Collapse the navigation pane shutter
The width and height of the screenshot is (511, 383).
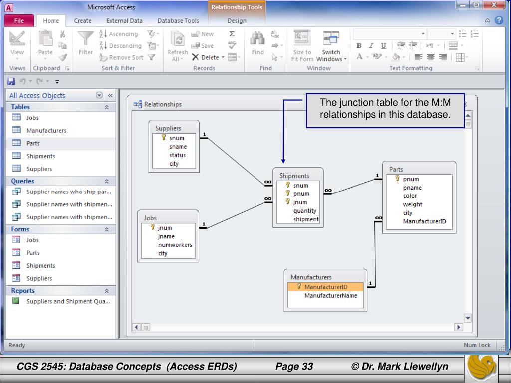coord(110,95)
